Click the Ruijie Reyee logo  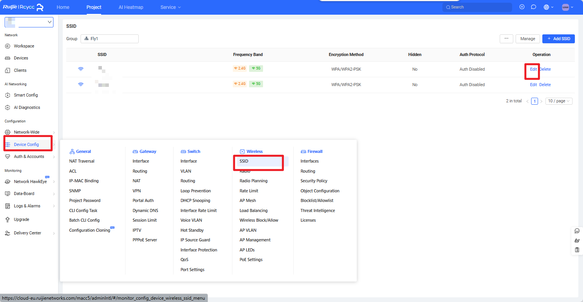(23, 7)
